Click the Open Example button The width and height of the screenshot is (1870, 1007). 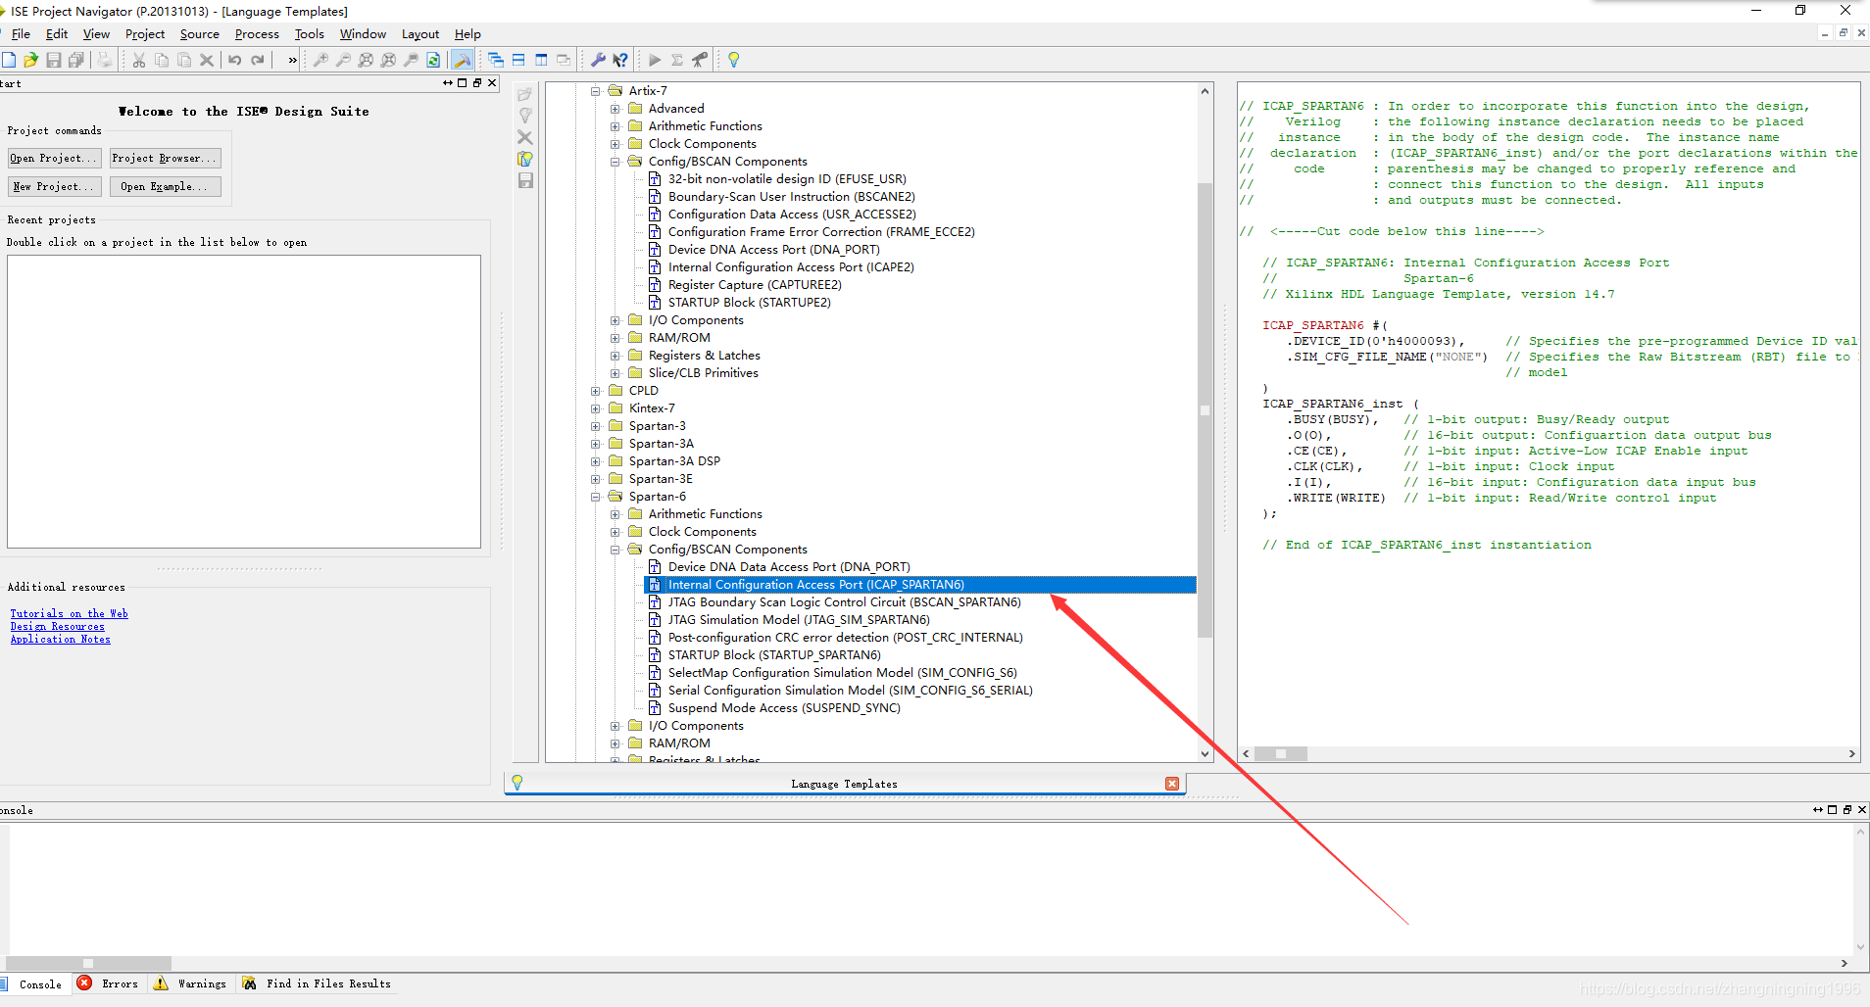(165, 186)
